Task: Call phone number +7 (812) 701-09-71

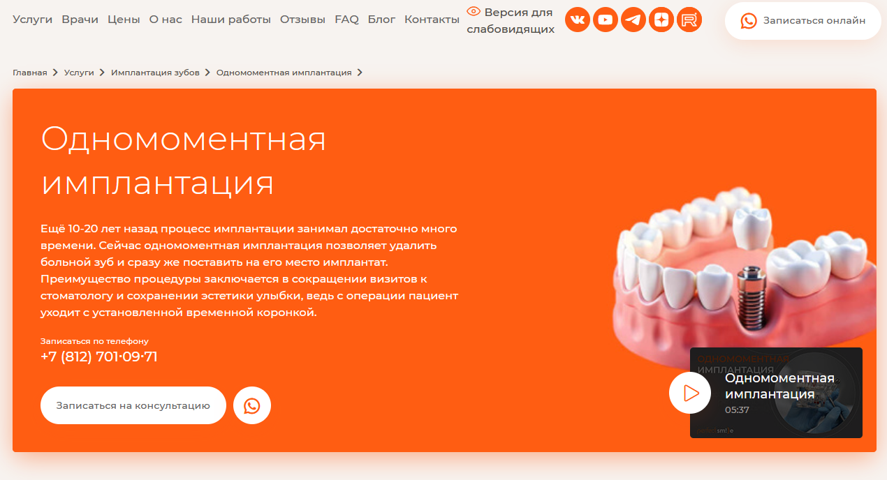Action: click(99, 357)
